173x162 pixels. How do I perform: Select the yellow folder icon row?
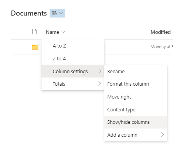[35, 47]
